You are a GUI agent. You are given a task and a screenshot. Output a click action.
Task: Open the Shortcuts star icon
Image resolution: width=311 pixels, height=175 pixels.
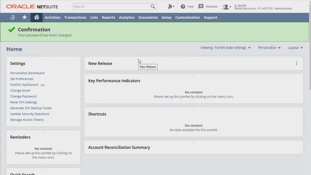24,17
